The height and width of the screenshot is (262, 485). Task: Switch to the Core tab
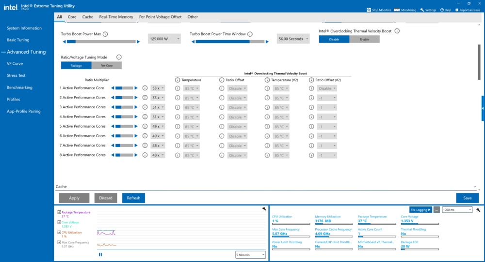pyautogui.click(x=72, y=17)
